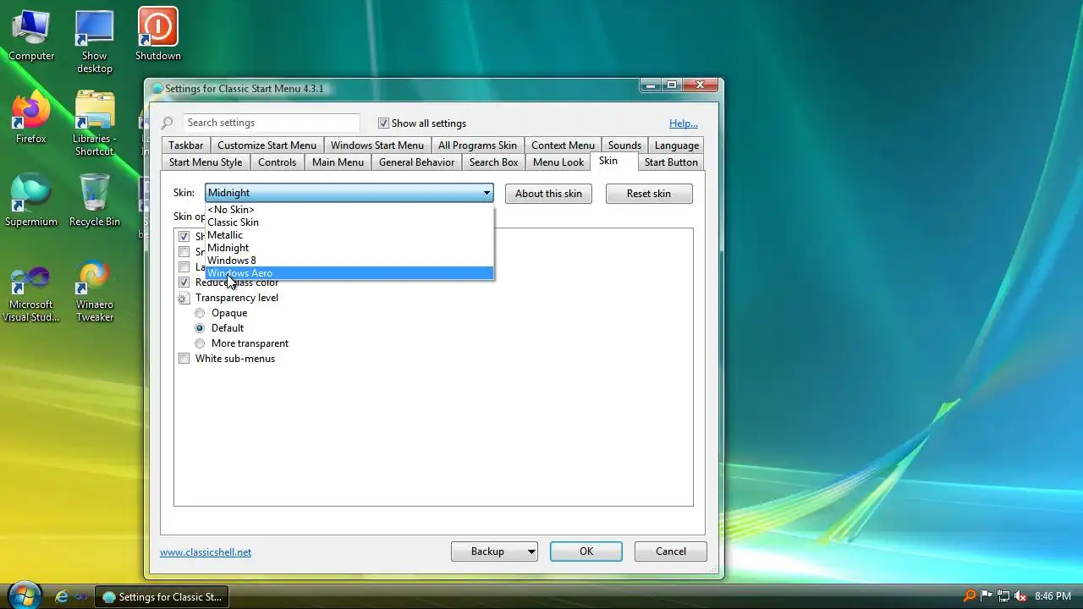Switch to the Search Box tab
This screenshot has width=1083, height=609.
(x=493, y=162)
